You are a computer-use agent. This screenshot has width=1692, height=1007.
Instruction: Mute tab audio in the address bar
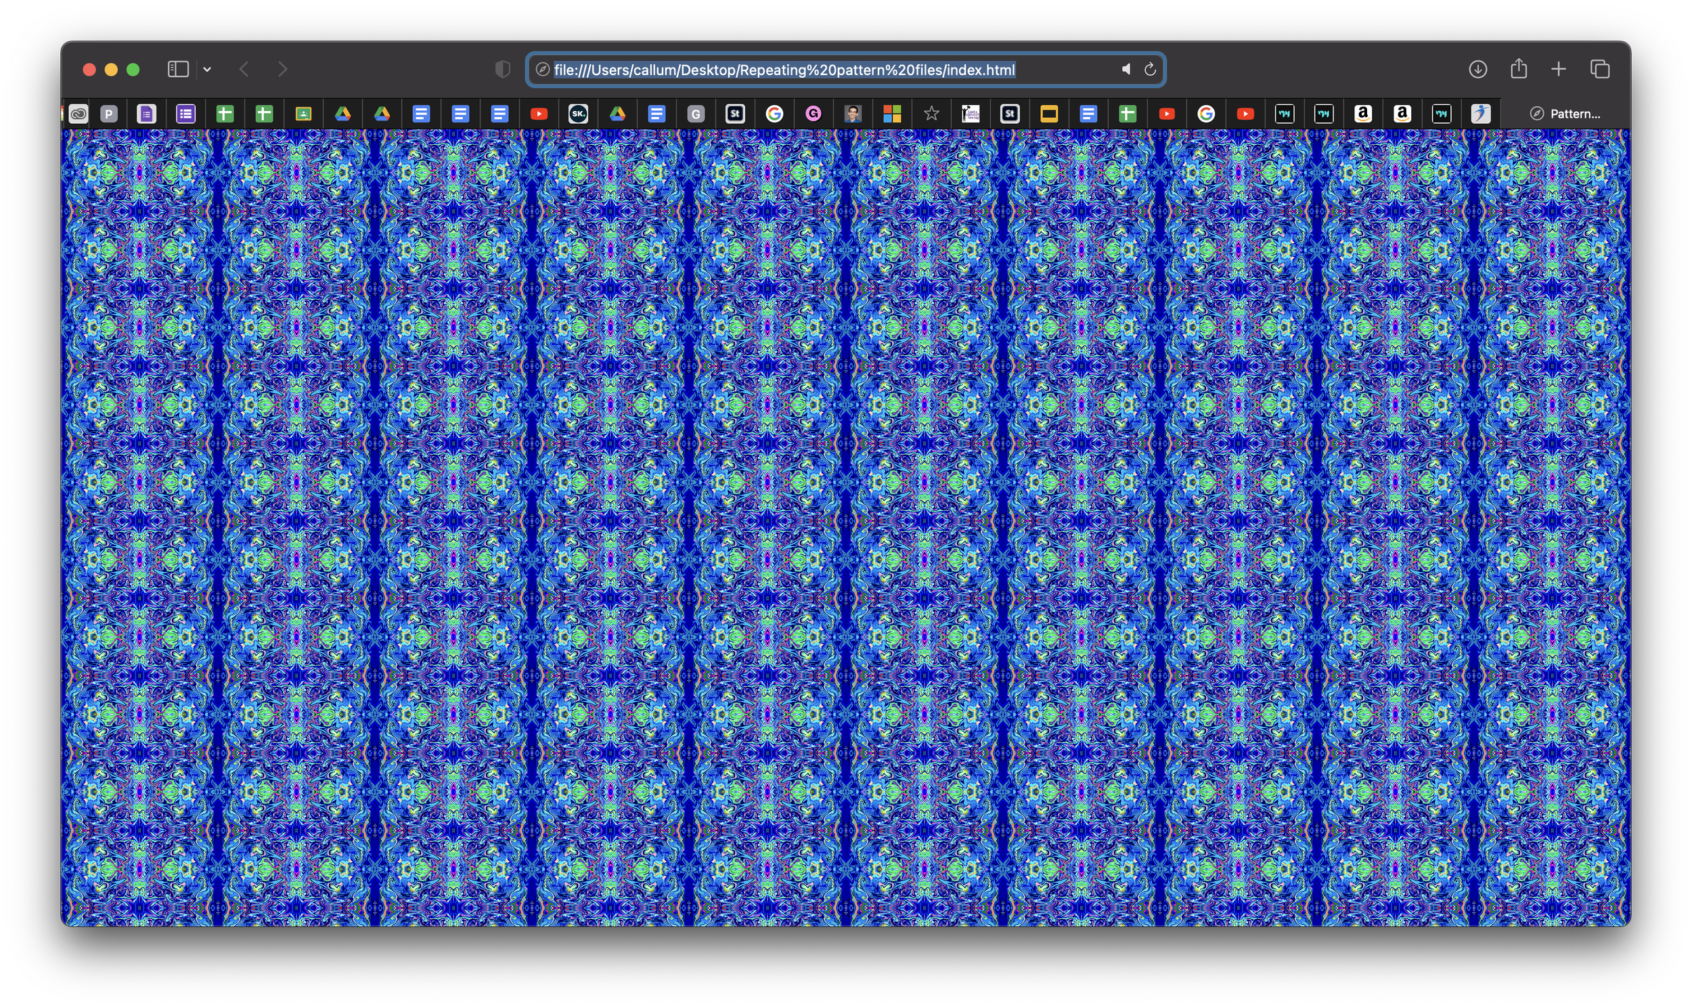[x=1126, y=68]
